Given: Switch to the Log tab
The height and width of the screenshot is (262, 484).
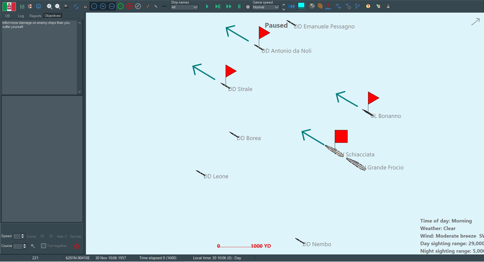Looking at the screenshot, I should (x=21, y=16).
